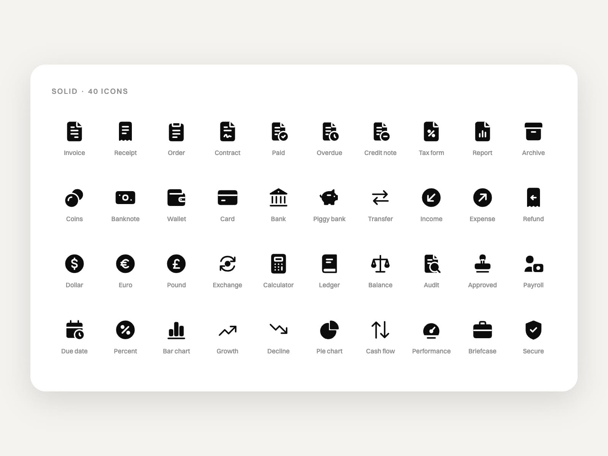Click the Receipt icon
The width and height of the screenshot is (608, 456).
tap(125, 131)
